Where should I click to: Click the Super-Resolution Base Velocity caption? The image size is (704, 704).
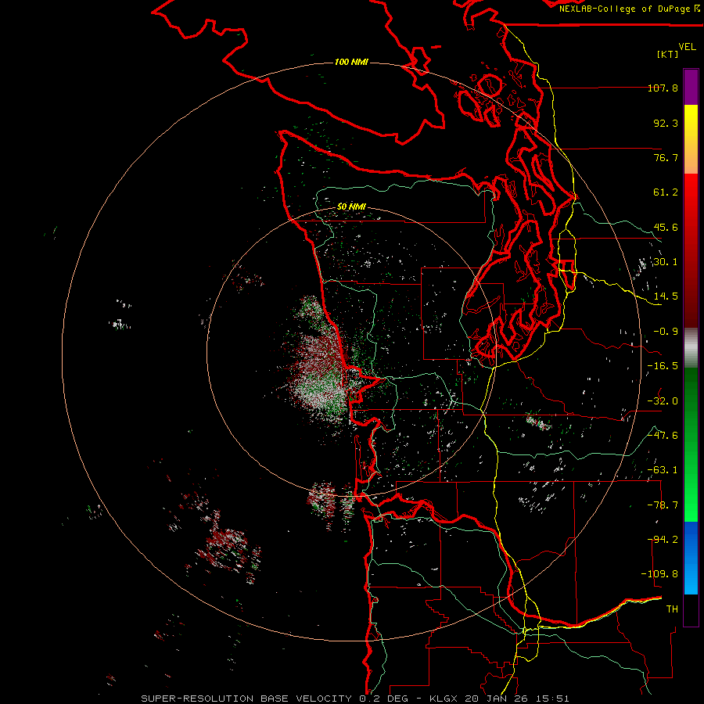point(355,699)
